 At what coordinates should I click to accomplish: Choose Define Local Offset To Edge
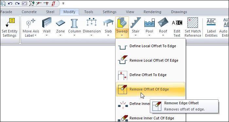[150, 46]
